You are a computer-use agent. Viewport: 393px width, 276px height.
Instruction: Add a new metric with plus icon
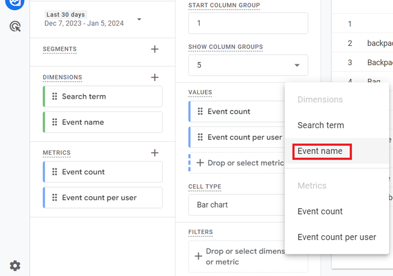(155, 153)
